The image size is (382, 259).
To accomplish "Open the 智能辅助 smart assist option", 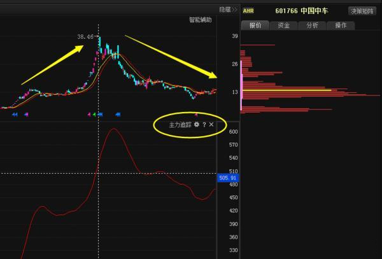I will 201,20.
